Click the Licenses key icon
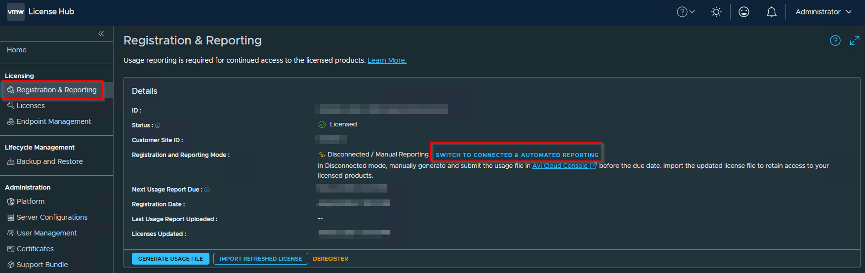 tap(11, 106)
